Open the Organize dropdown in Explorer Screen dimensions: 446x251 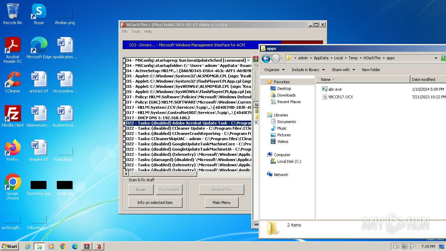pos(274,70)
